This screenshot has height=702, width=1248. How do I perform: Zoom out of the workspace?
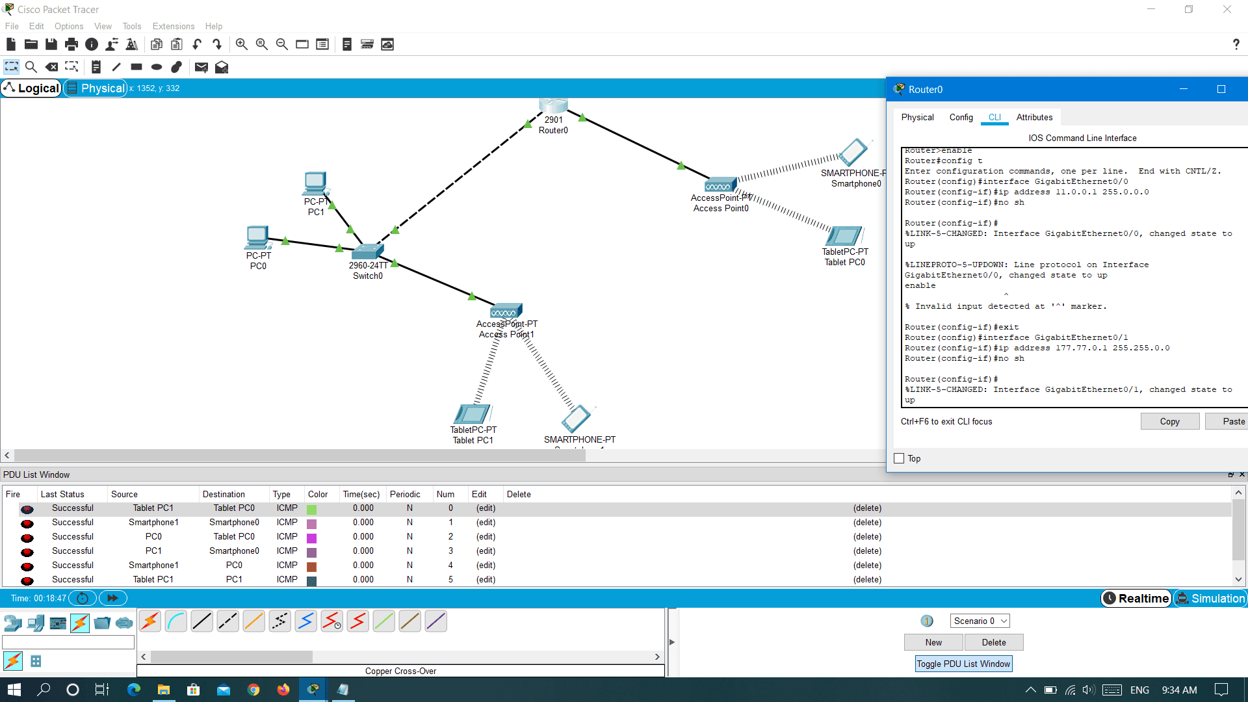tap(281, 44)
